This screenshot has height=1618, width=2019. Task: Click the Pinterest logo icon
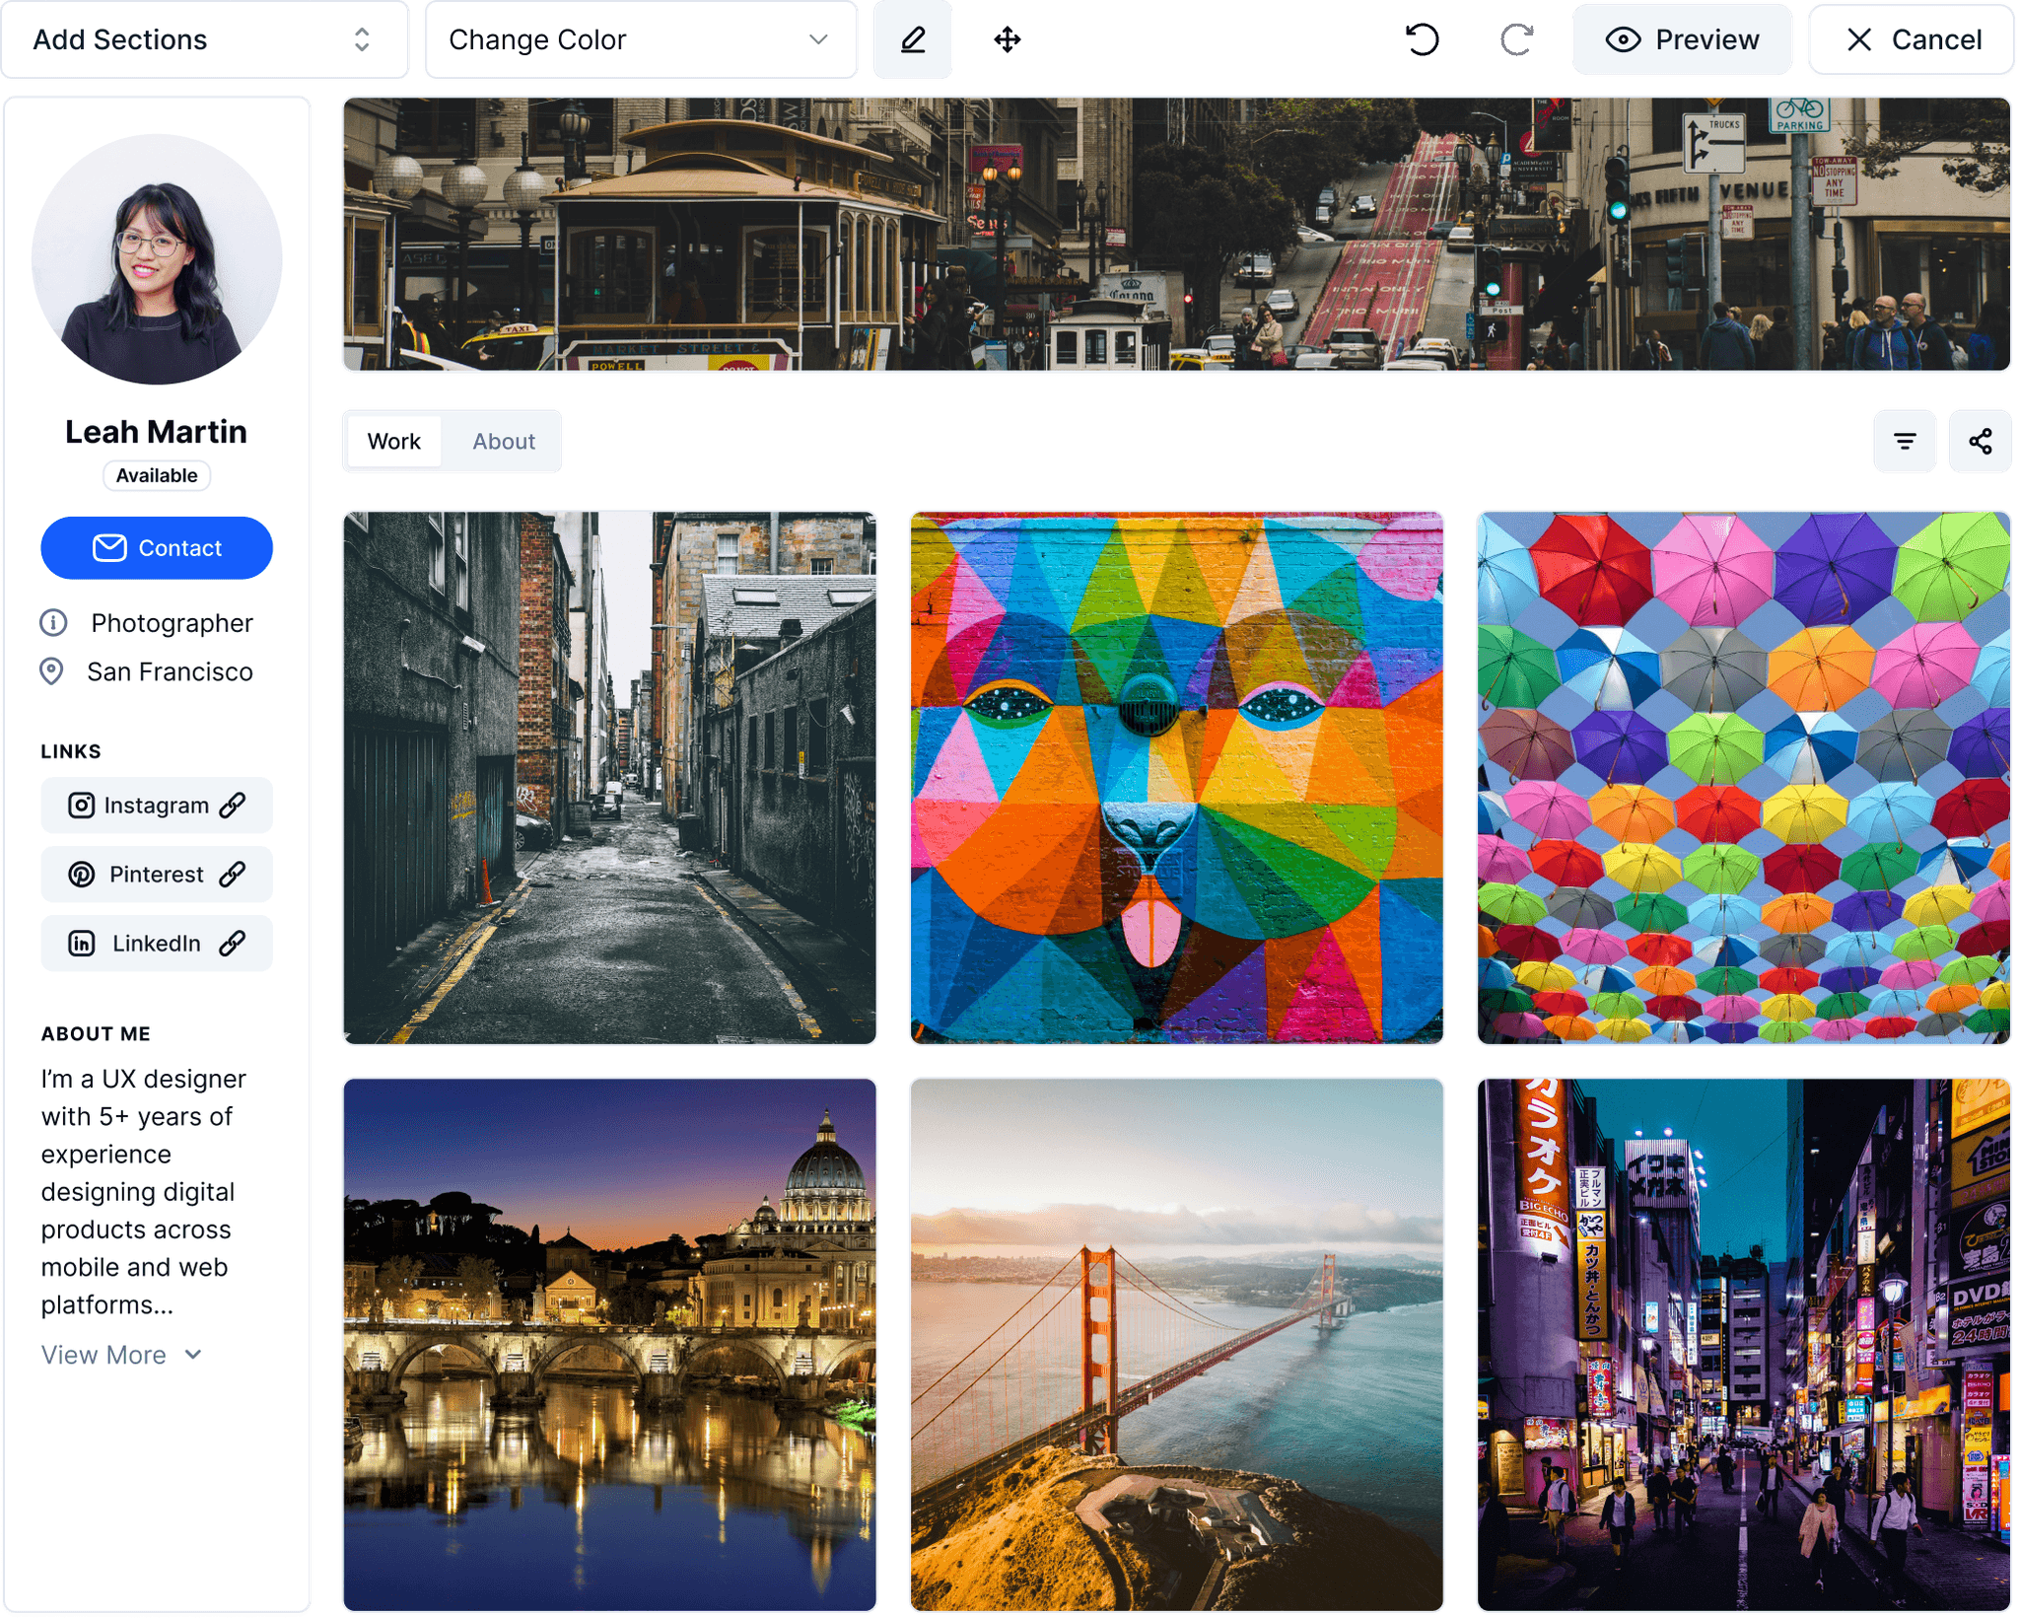pos(82,875)
